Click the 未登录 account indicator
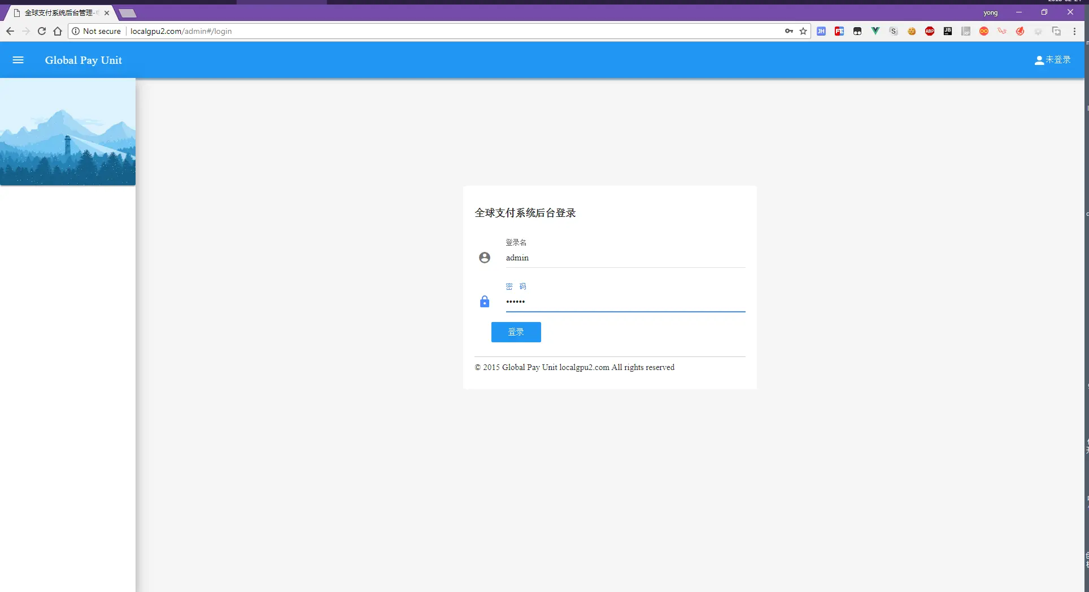 click(x=1052, y=59)
